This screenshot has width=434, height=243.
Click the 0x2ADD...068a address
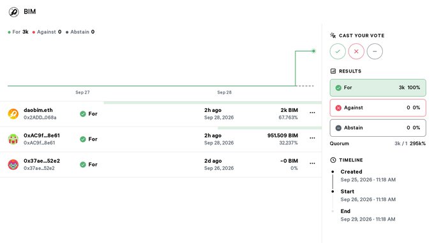point(40,118)
